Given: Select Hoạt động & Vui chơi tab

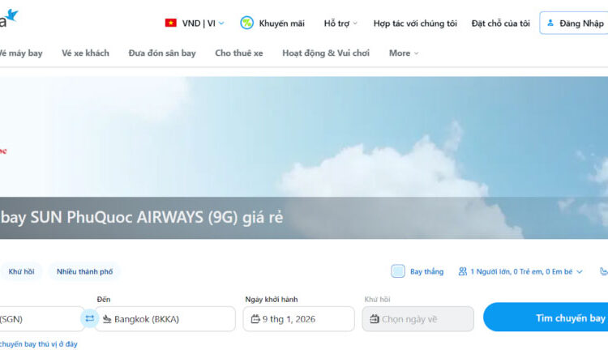Looking at the screenshot, I should [x=326, y=53].
